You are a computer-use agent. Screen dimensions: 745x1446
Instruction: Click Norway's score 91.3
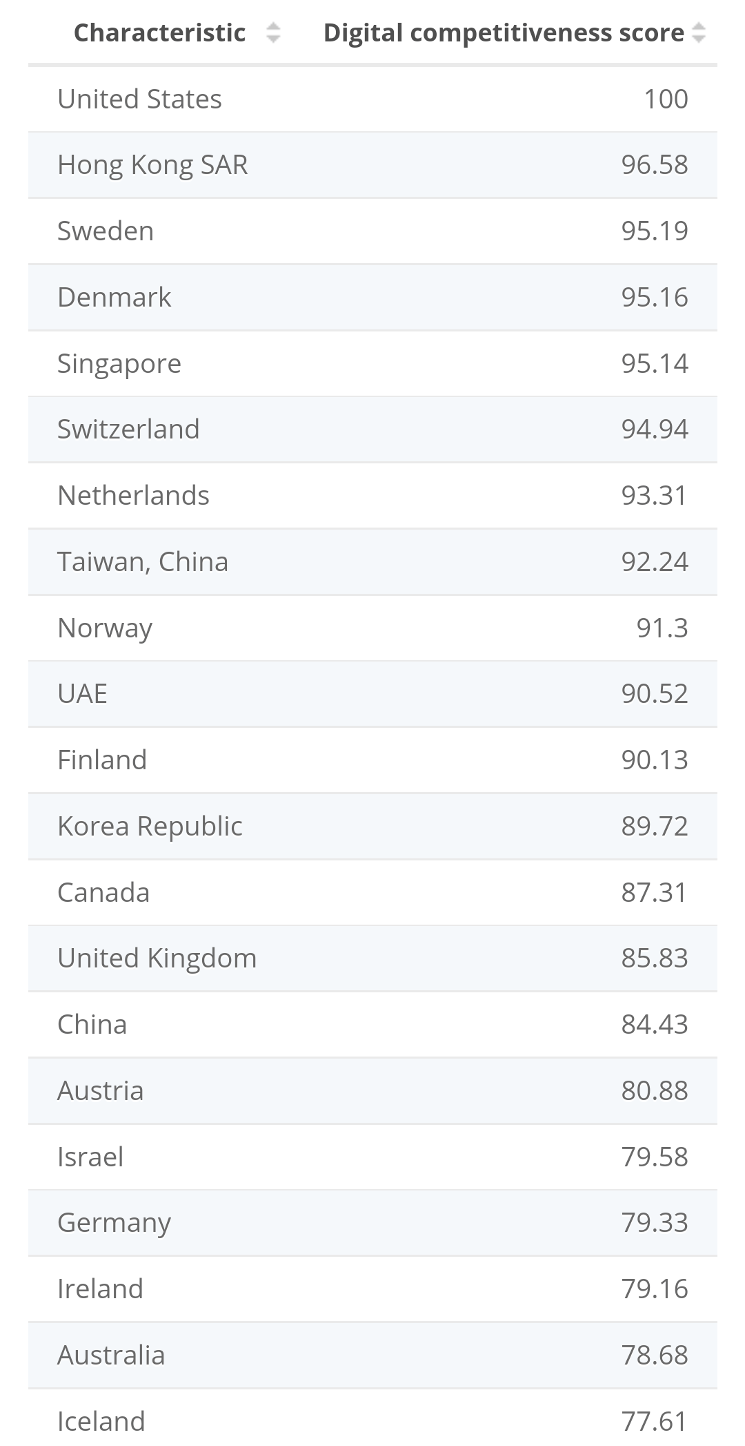662,628
